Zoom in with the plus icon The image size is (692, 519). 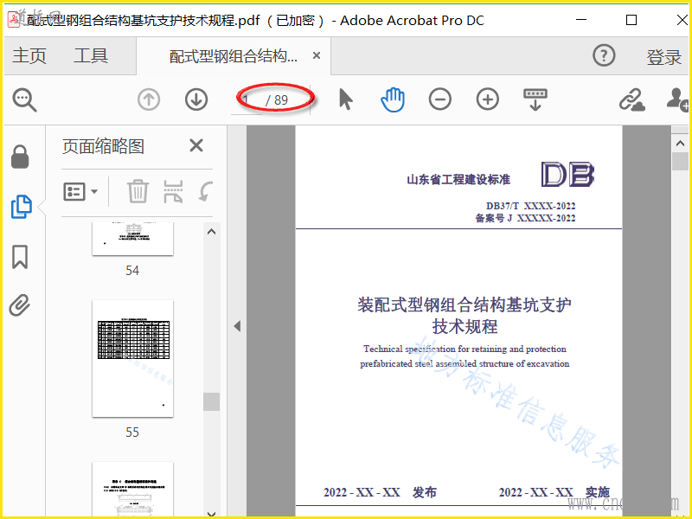(488, 99)
